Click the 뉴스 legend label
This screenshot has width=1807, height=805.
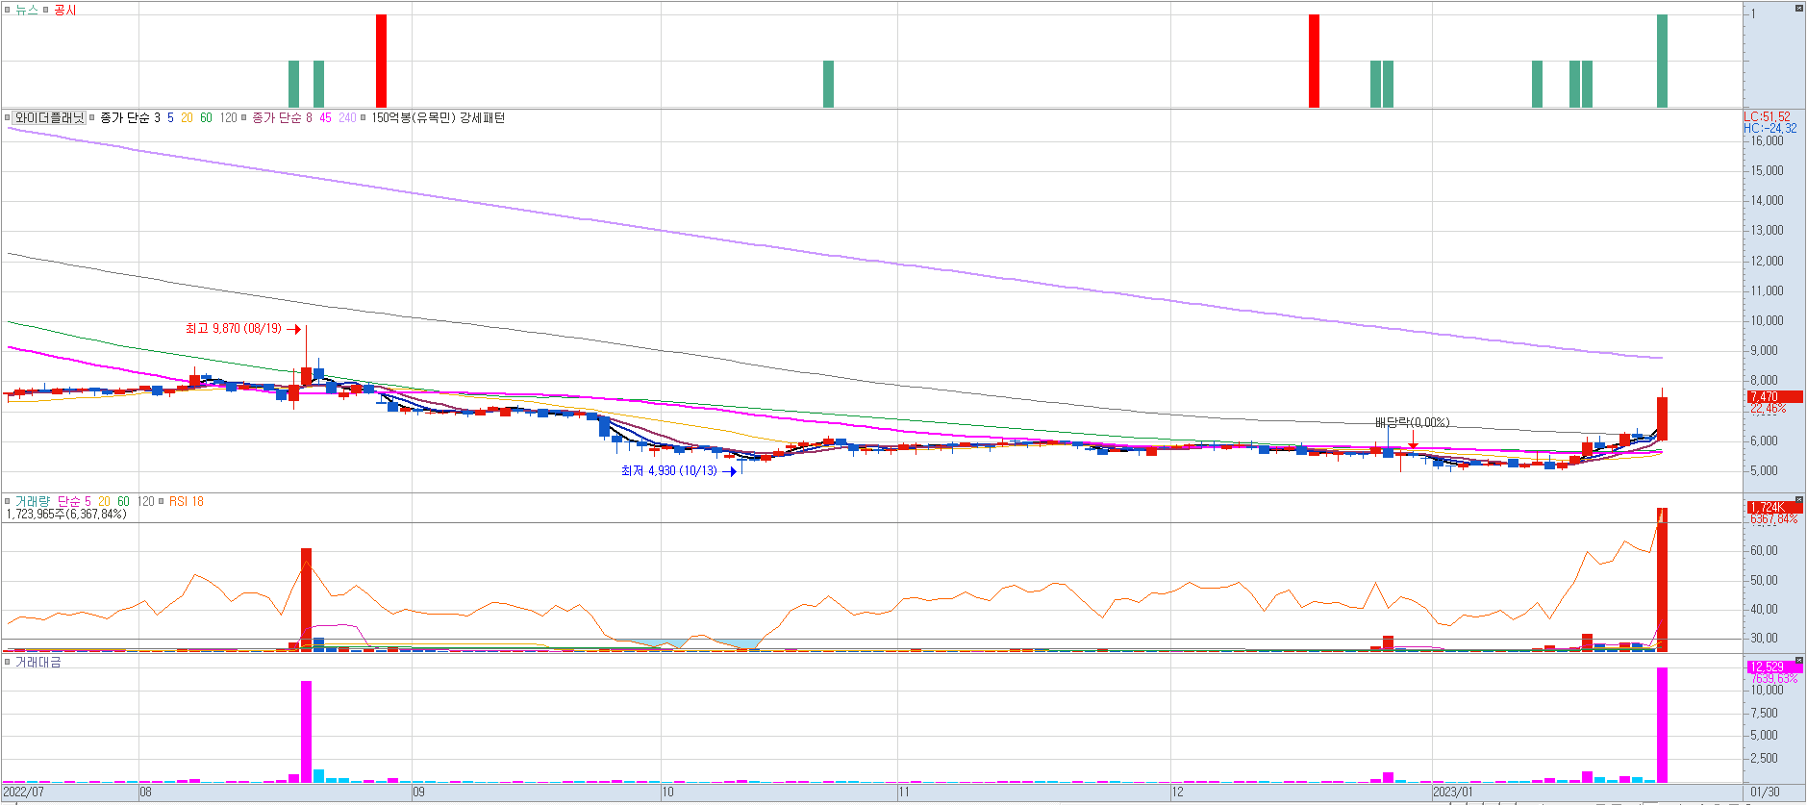coord(26,10)
